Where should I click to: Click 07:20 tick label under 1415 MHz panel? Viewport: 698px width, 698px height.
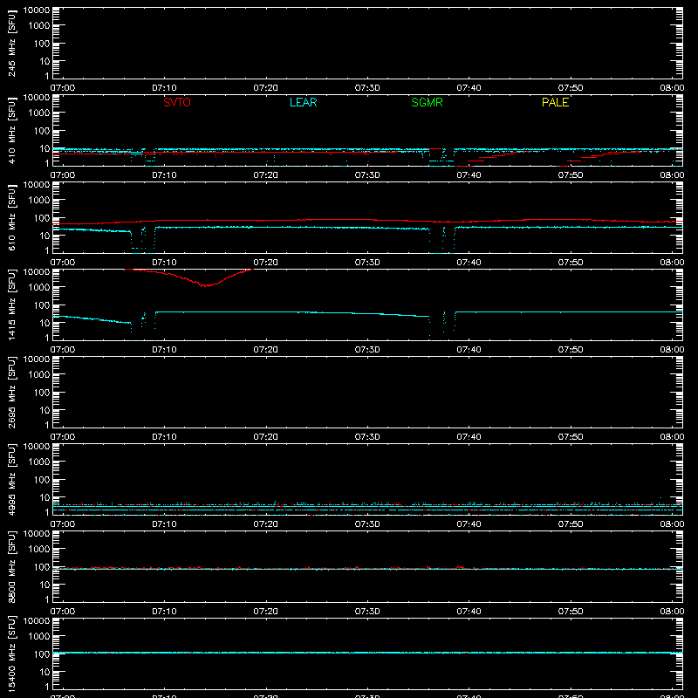(x=266, y=350)
